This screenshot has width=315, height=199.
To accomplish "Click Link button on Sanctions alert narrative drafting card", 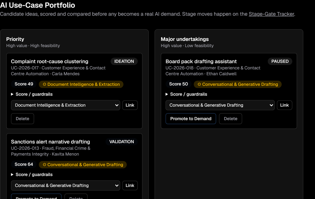I will coord(130,186).
